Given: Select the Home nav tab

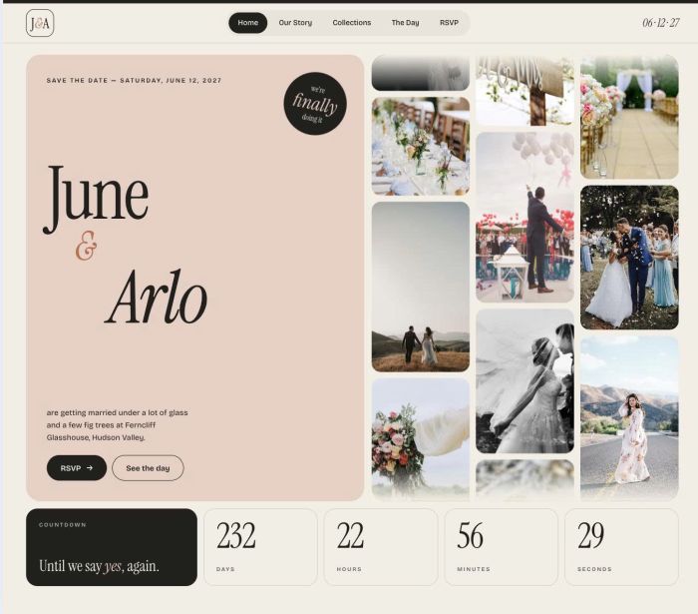Looking at the screenshot, I should coord(248,23).
